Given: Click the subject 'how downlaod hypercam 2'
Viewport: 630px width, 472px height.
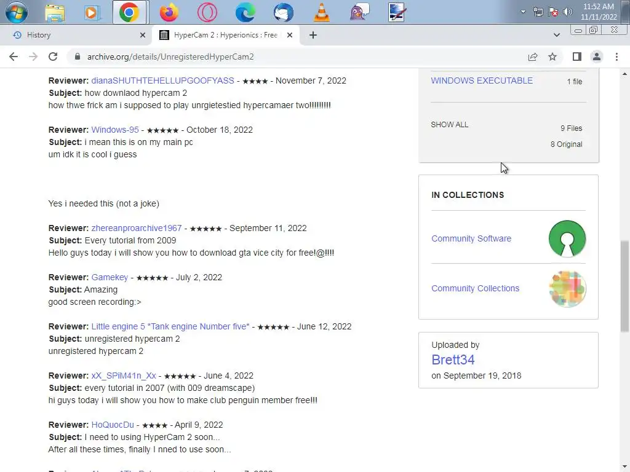Looking at the screenshot, I should click(136, 93).
